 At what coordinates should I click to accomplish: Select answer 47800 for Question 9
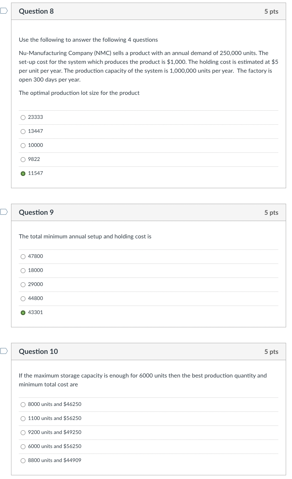pos(23,256)
